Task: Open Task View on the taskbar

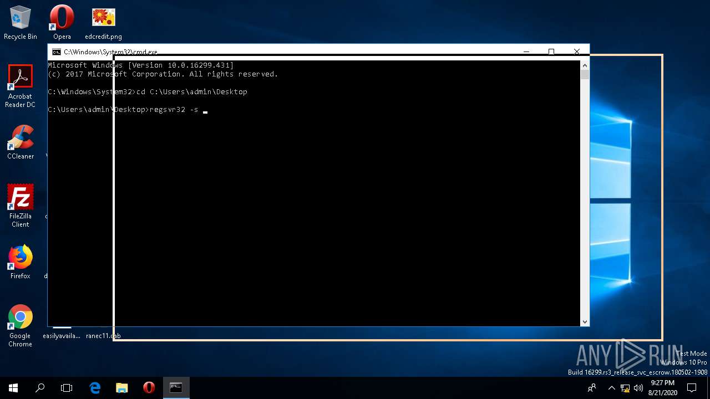Action: pos(67,388)
